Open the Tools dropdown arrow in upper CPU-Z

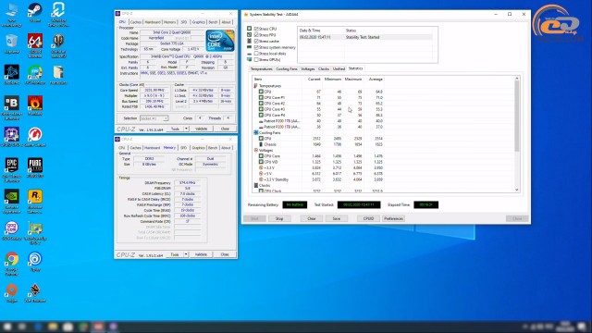186,129
